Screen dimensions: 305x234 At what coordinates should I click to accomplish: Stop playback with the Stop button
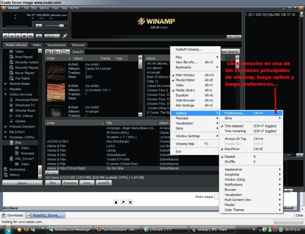coord(24,36)
